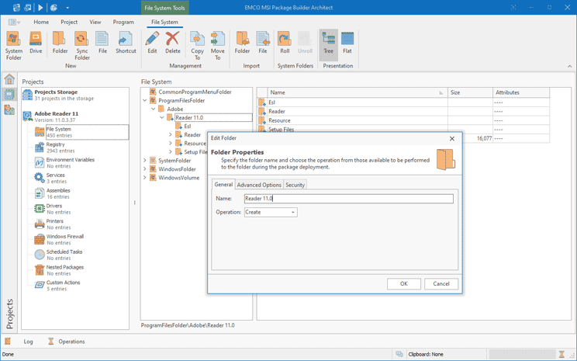Collapse the Adobe tree node
This screenshot has width=577, height=361.
coord(153,109)
